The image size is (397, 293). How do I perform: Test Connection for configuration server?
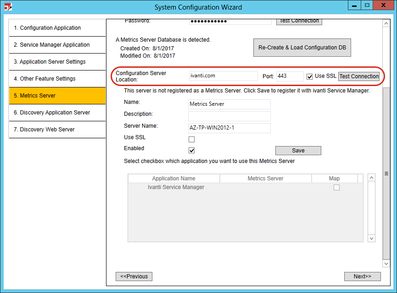point(359,76)
